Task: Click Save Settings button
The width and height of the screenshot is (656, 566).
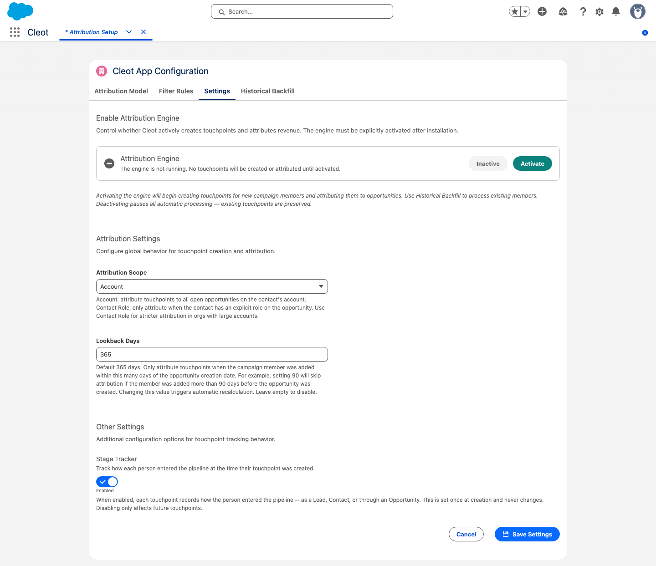Action: coord(527,534)
